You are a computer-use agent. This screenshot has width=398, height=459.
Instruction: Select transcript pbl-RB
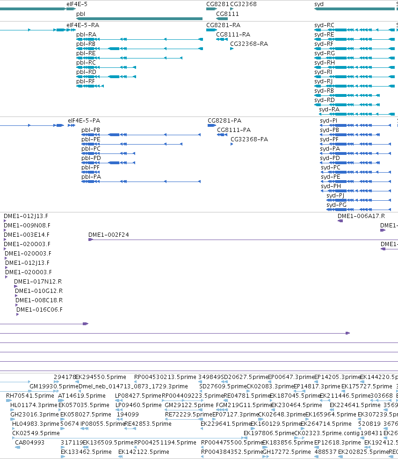tap(139, 49)
